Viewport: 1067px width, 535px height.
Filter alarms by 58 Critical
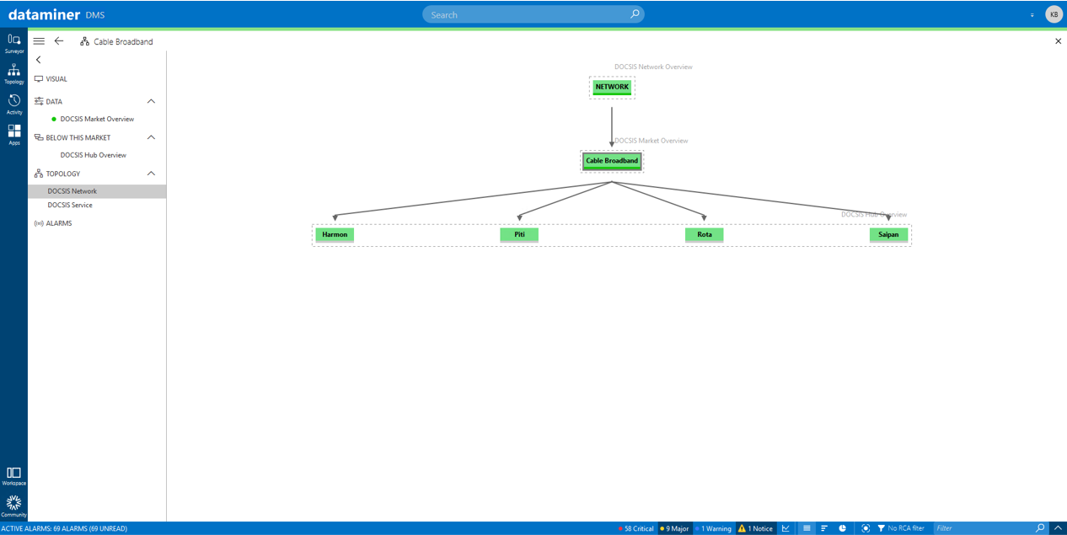635,528
